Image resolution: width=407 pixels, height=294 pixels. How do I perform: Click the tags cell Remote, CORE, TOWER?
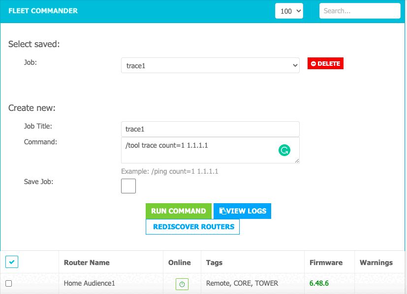pyautogui.click(x=242, y=283)
